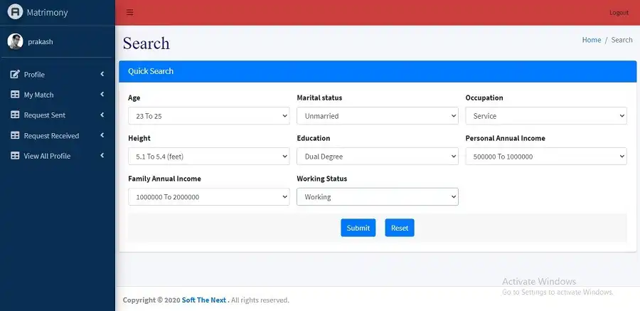Click the View All Profile table icon
Image resolution: width=640 pixels, height=311 pixels.
pyautogui.click(x=15, y=156)
